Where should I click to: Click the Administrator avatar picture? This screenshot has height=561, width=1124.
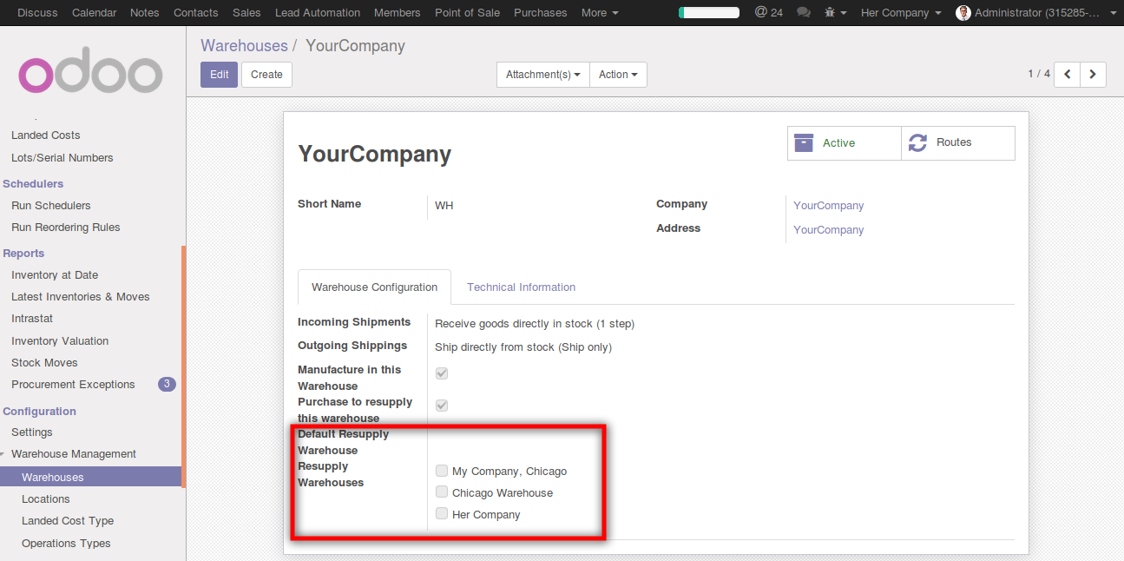click(x=963, y=13)
